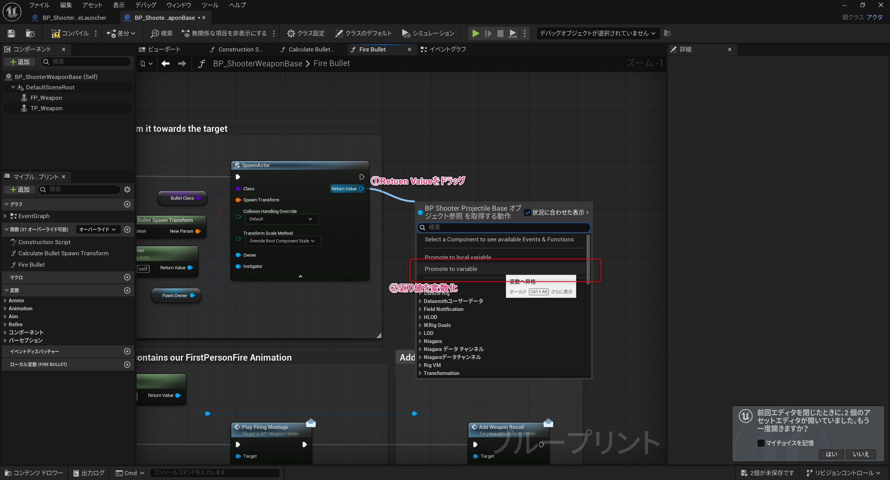Open Transform Scale Method dropdown

(282, 241)
